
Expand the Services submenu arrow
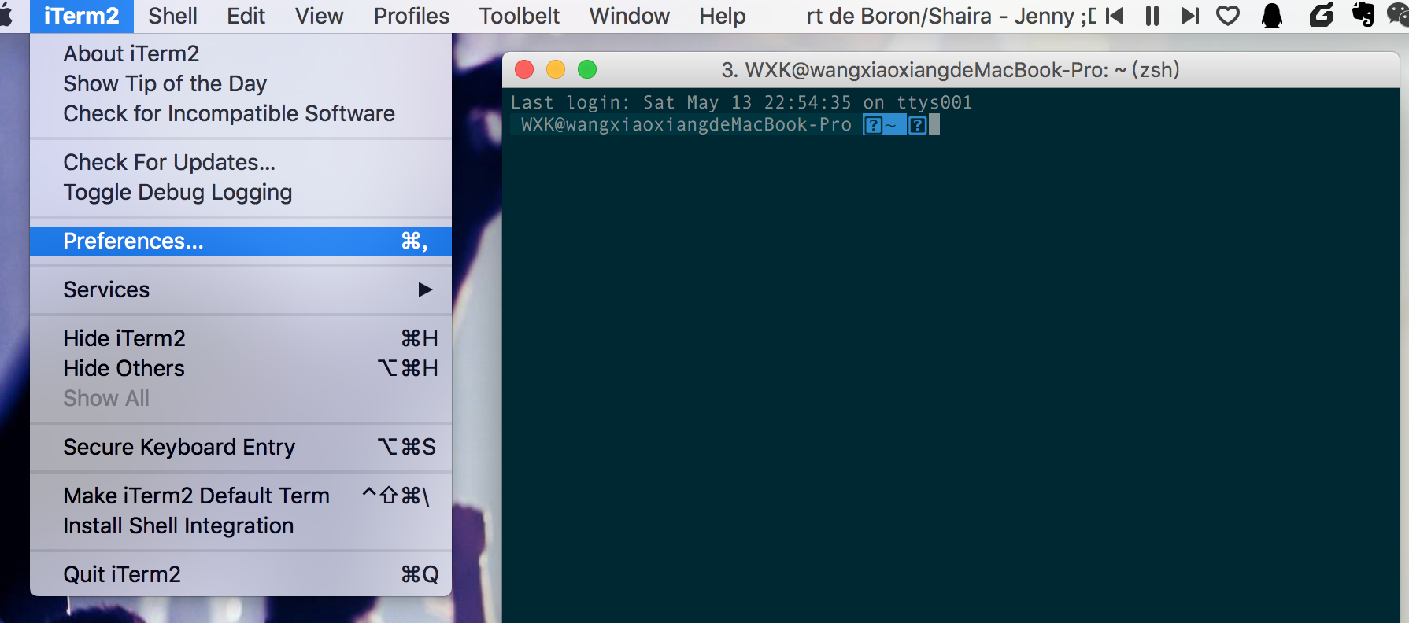coord(425,289)
